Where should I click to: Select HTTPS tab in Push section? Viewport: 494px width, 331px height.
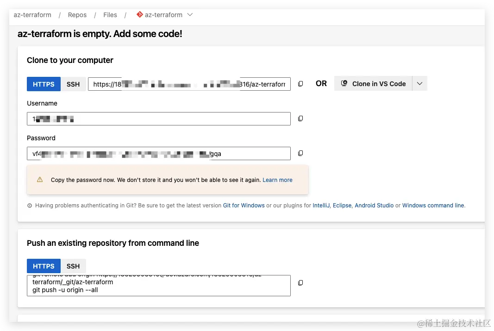point(44,266)
